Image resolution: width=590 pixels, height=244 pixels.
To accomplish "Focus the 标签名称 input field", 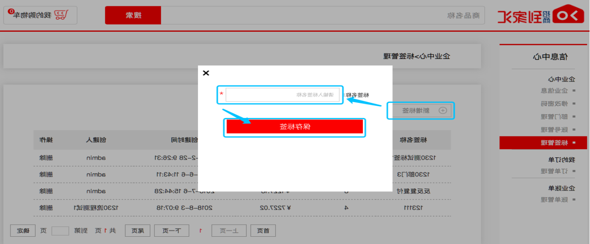I will pyautogui.click(x=282, y=95).
